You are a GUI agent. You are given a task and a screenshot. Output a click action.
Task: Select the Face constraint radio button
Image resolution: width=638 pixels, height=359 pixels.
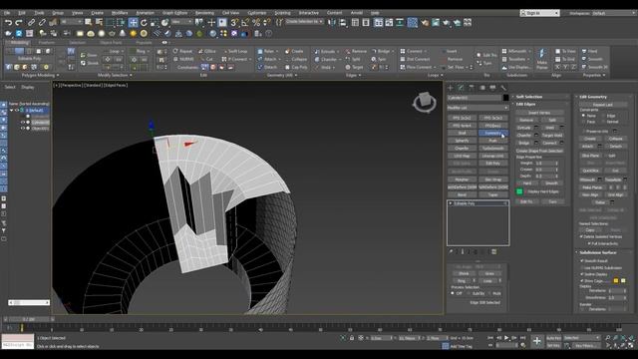point(583,122)
